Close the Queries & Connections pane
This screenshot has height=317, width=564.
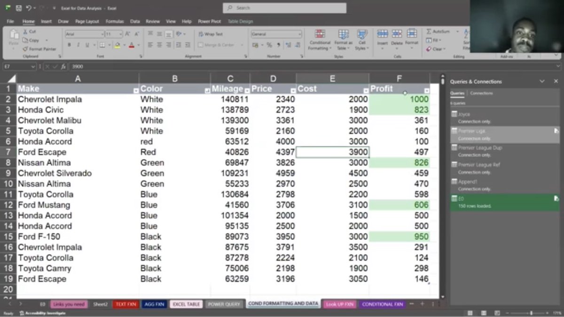coord(556,81)
